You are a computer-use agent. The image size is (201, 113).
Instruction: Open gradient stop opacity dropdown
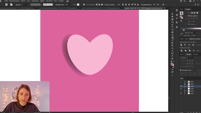pyautogui.click(x=197, y=33)
